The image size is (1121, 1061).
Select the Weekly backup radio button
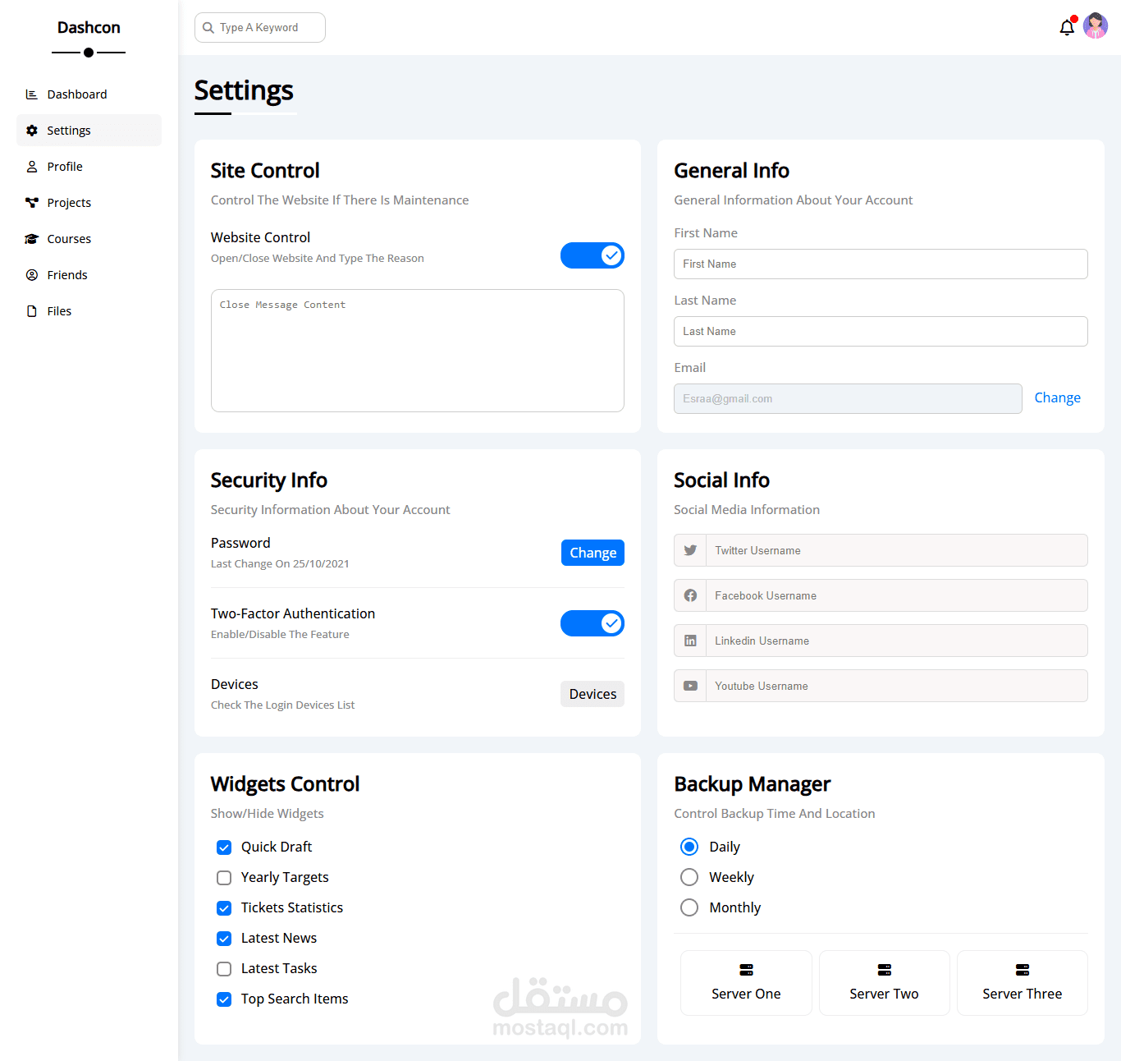[689, 877]
